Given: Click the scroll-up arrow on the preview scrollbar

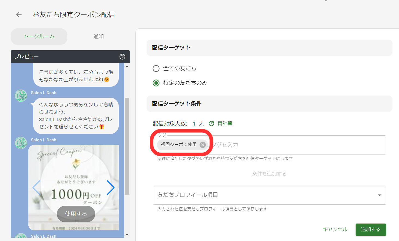Looking at the screenshot, I should (127, 66).
